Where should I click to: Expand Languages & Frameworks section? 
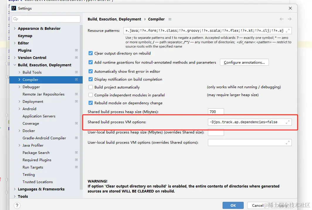15,189
